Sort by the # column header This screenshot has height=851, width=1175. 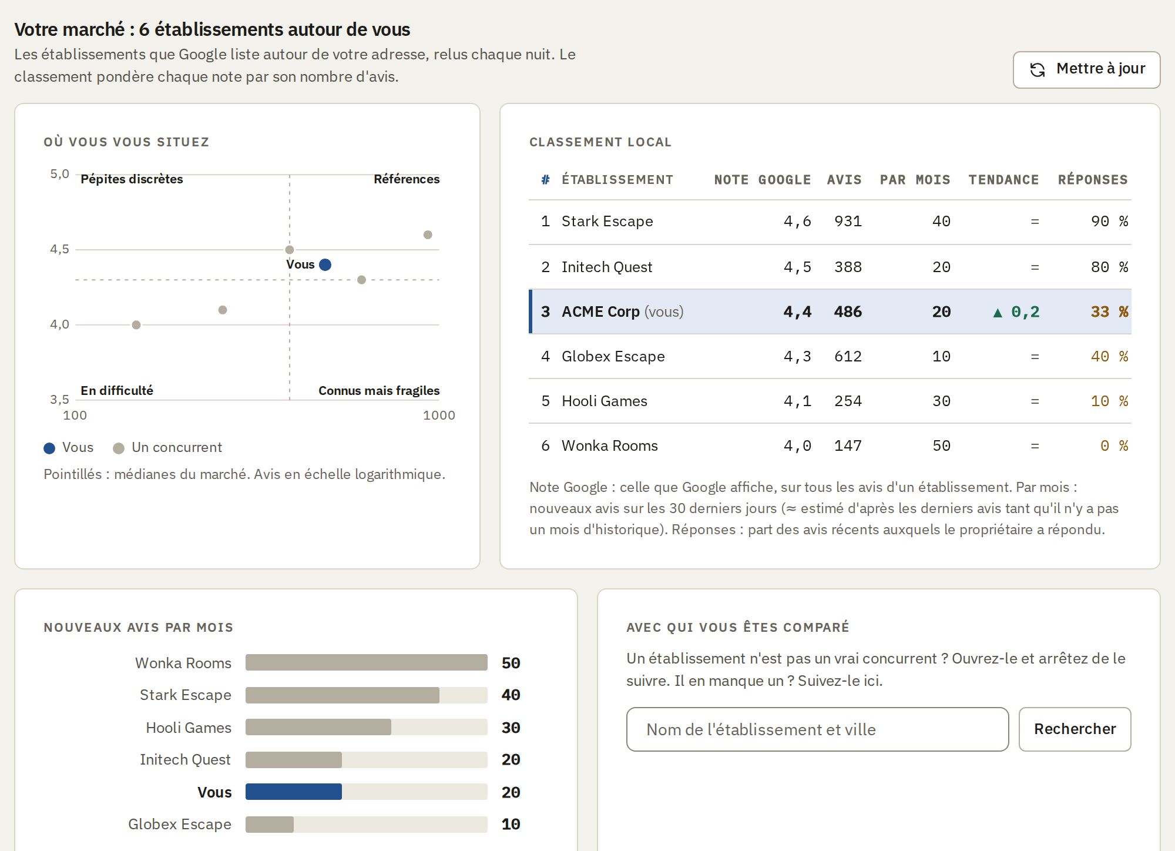[x=545, y=180]
